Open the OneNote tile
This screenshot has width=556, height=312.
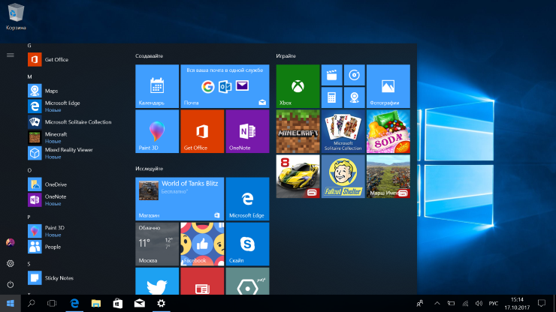coord(247,131)
